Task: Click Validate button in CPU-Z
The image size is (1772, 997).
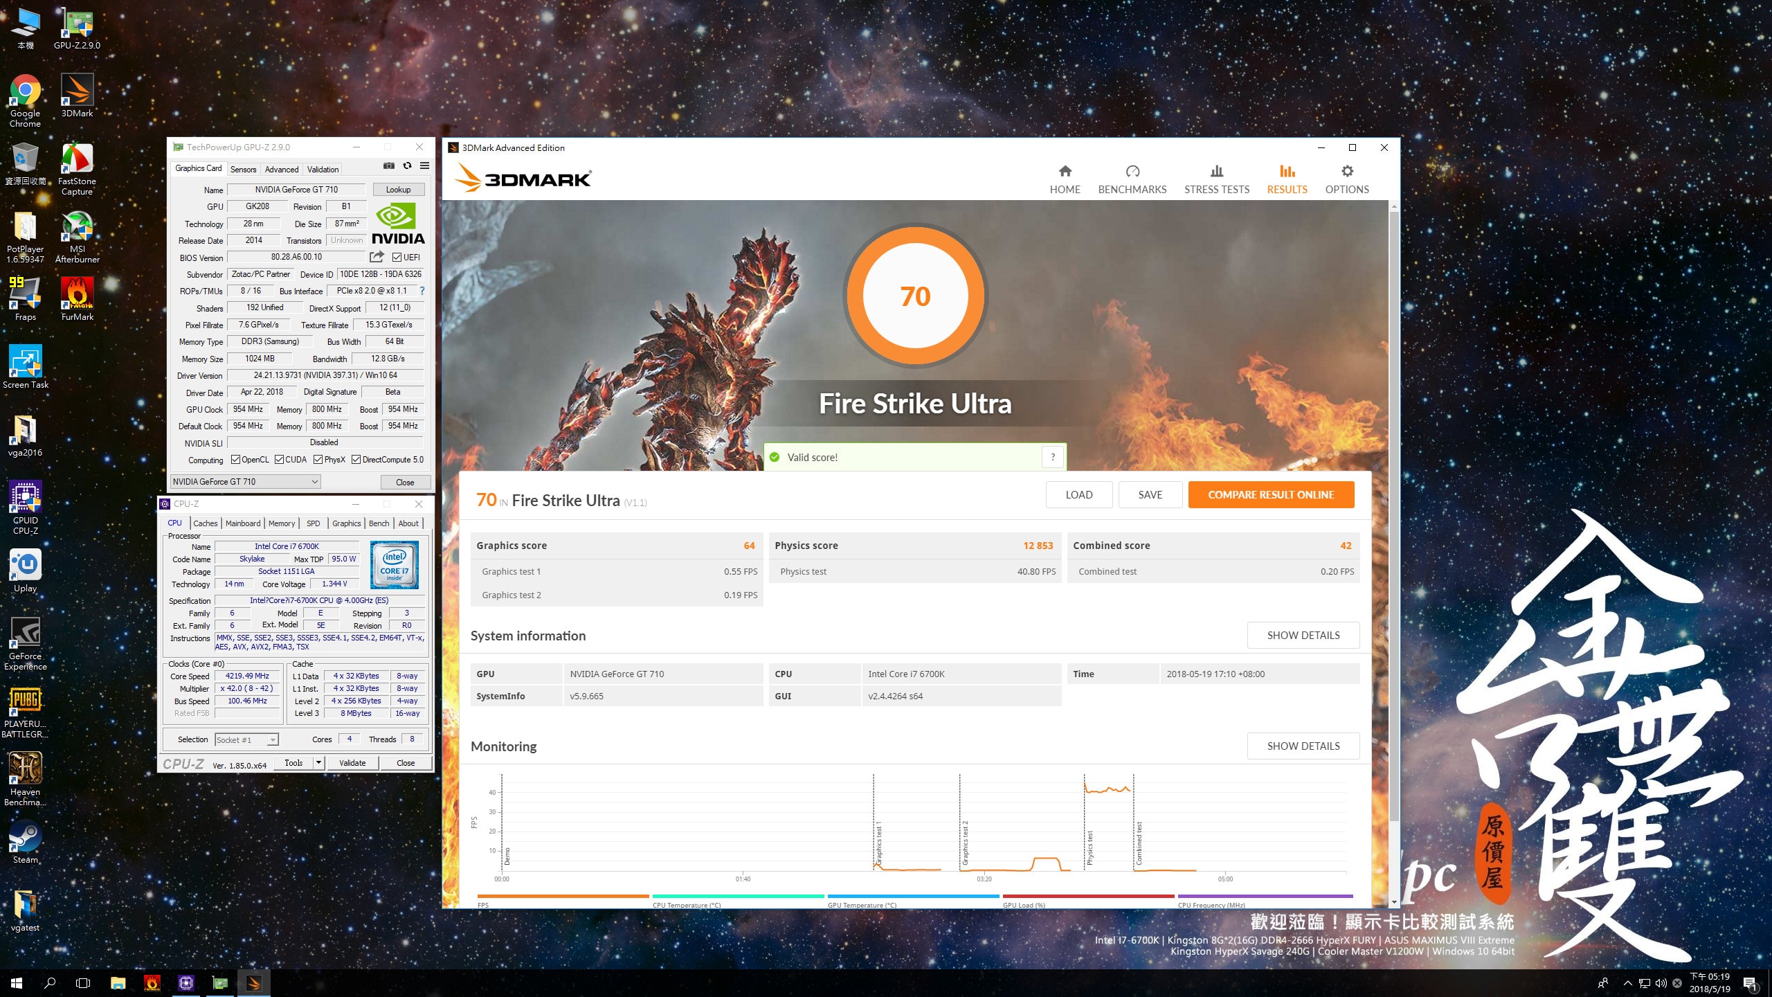Action: tap(352, 763)
